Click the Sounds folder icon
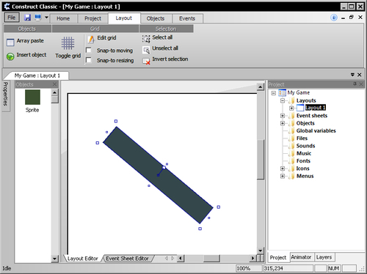Screen dimensions: 367x274 (291, 146)
